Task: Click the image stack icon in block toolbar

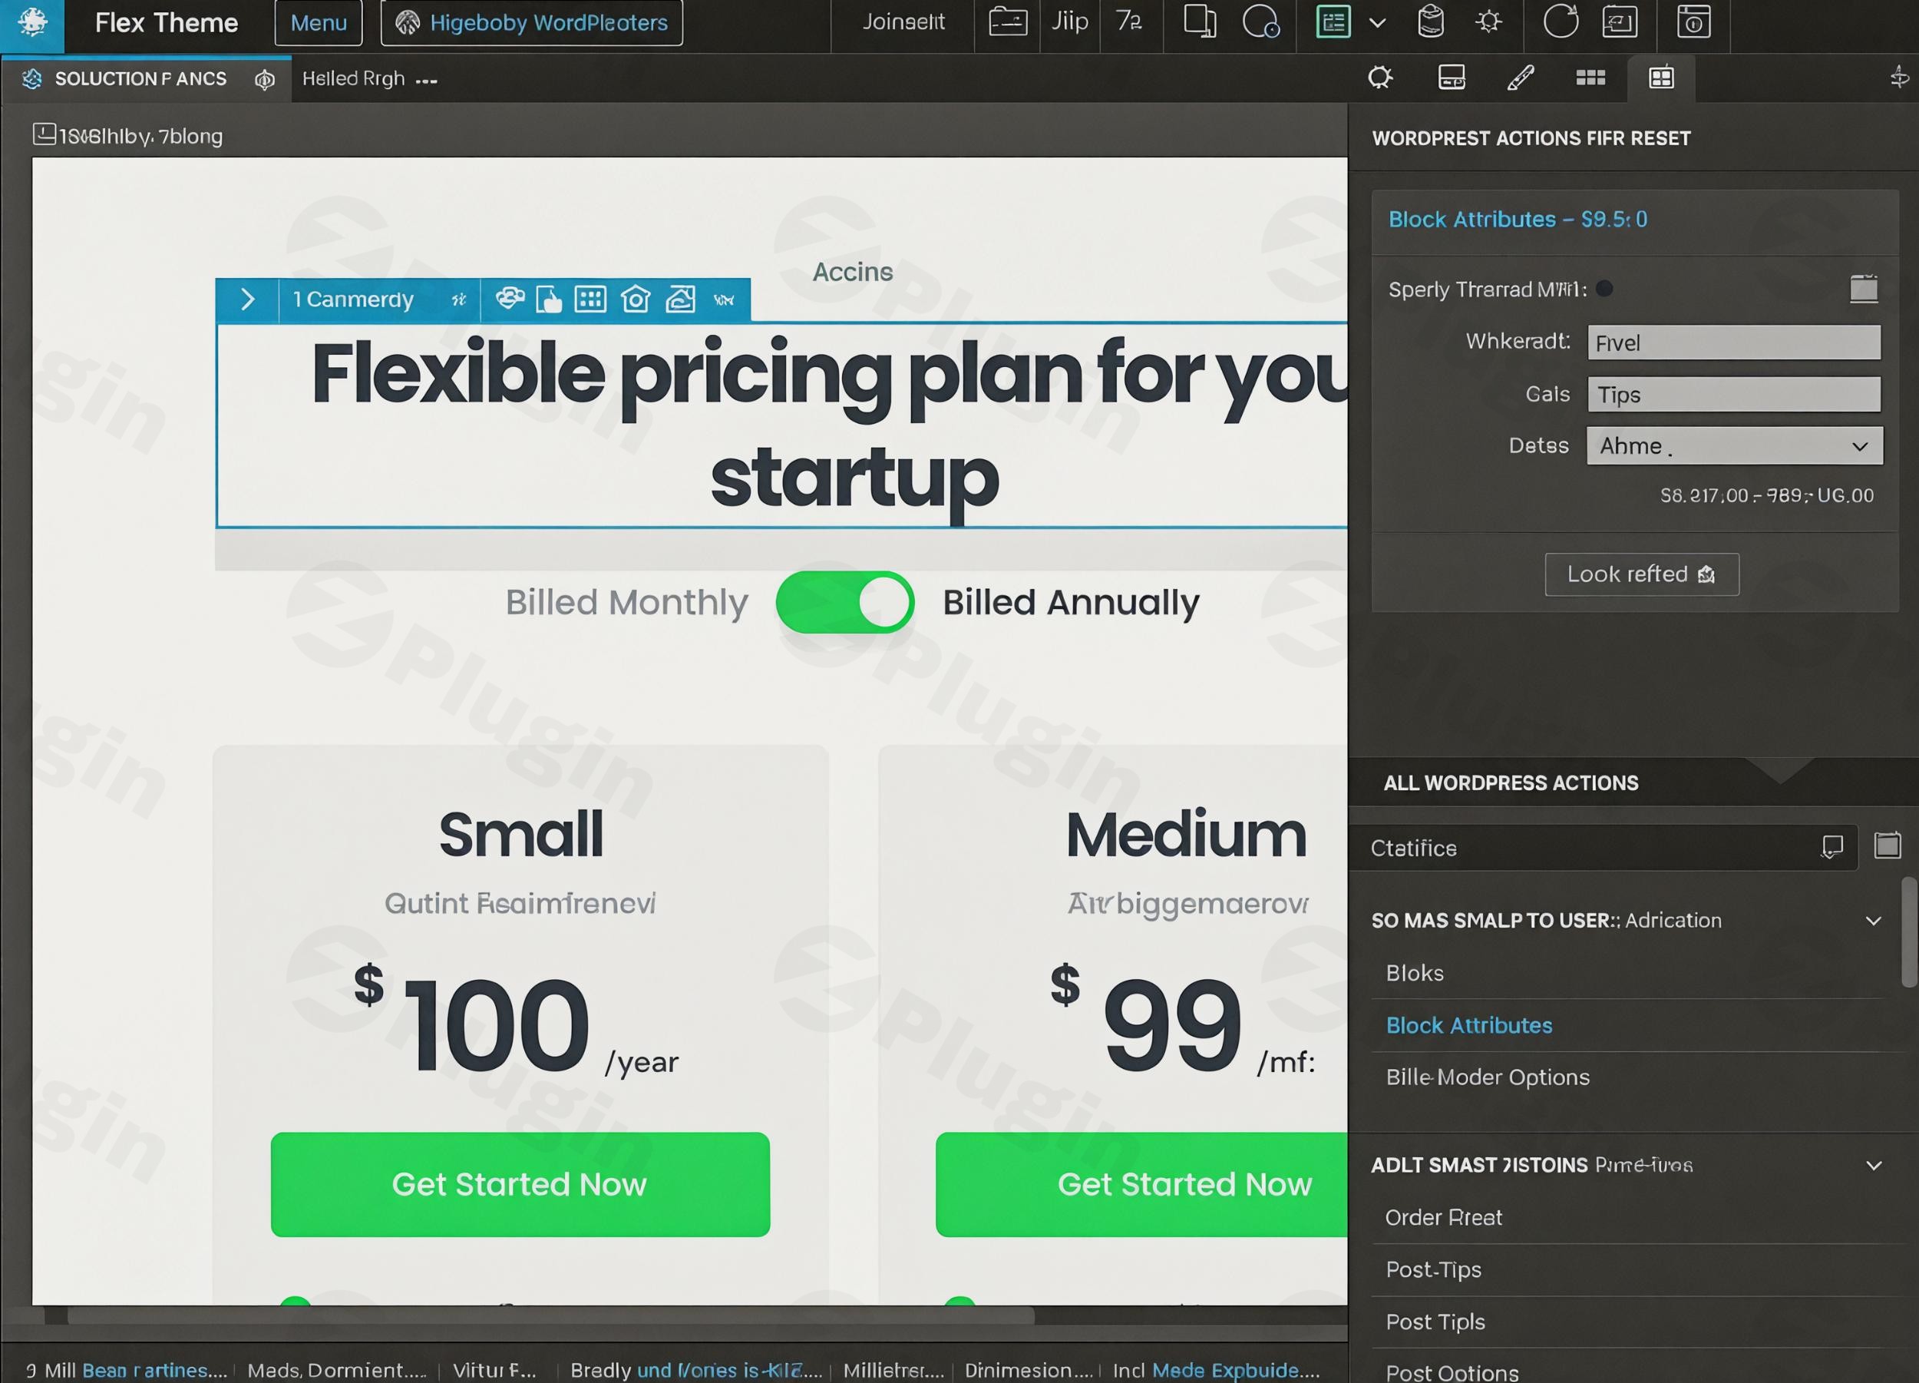Action: pos(680,299)
